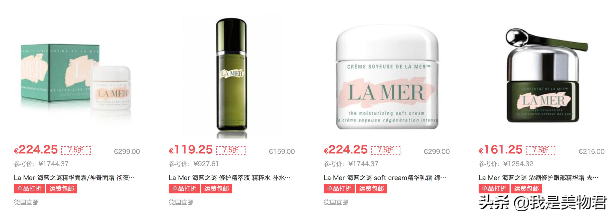614x217 pixels.
Task: Click the 运费包邮 tag under the soft cream
Action: click(372, 189)
